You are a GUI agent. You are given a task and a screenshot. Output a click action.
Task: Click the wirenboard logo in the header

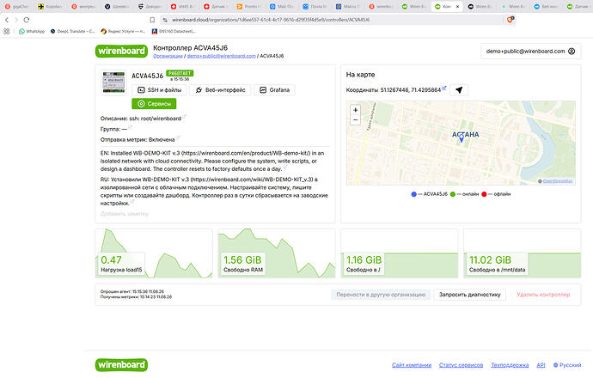point(121,51)
